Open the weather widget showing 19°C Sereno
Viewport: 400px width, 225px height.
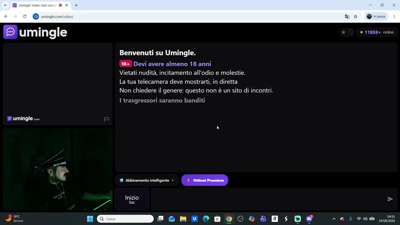coord(15,219)
